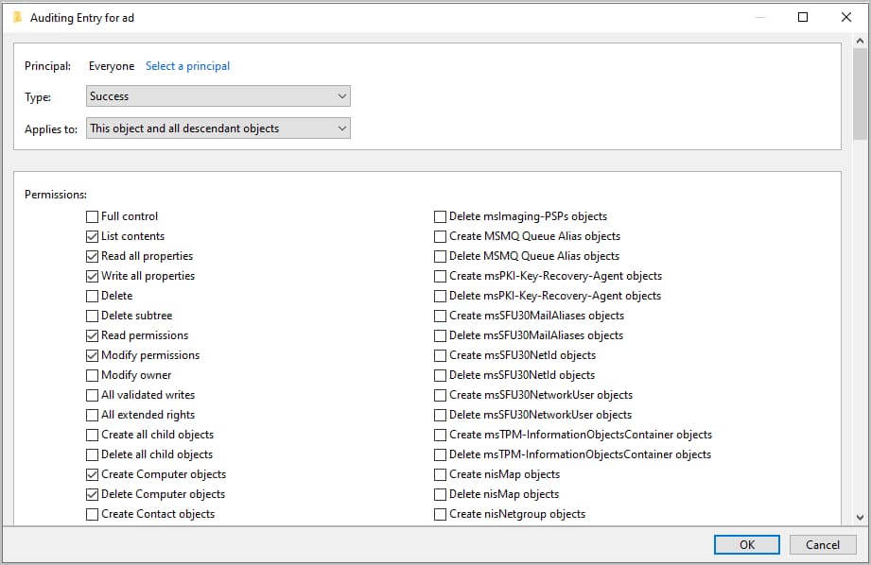Image resolution: width=871 pixels, height=565 pixels.
Task: Enable All extended rights
Action: [x=92, y=415]
